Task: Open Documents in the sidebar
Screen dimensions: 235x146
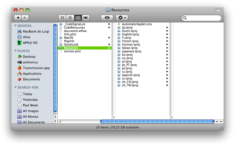Action: click(29, 79)
